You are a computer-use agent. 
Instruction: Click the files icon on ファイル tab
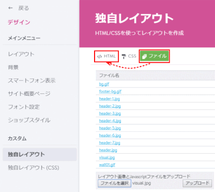(144, 56)
